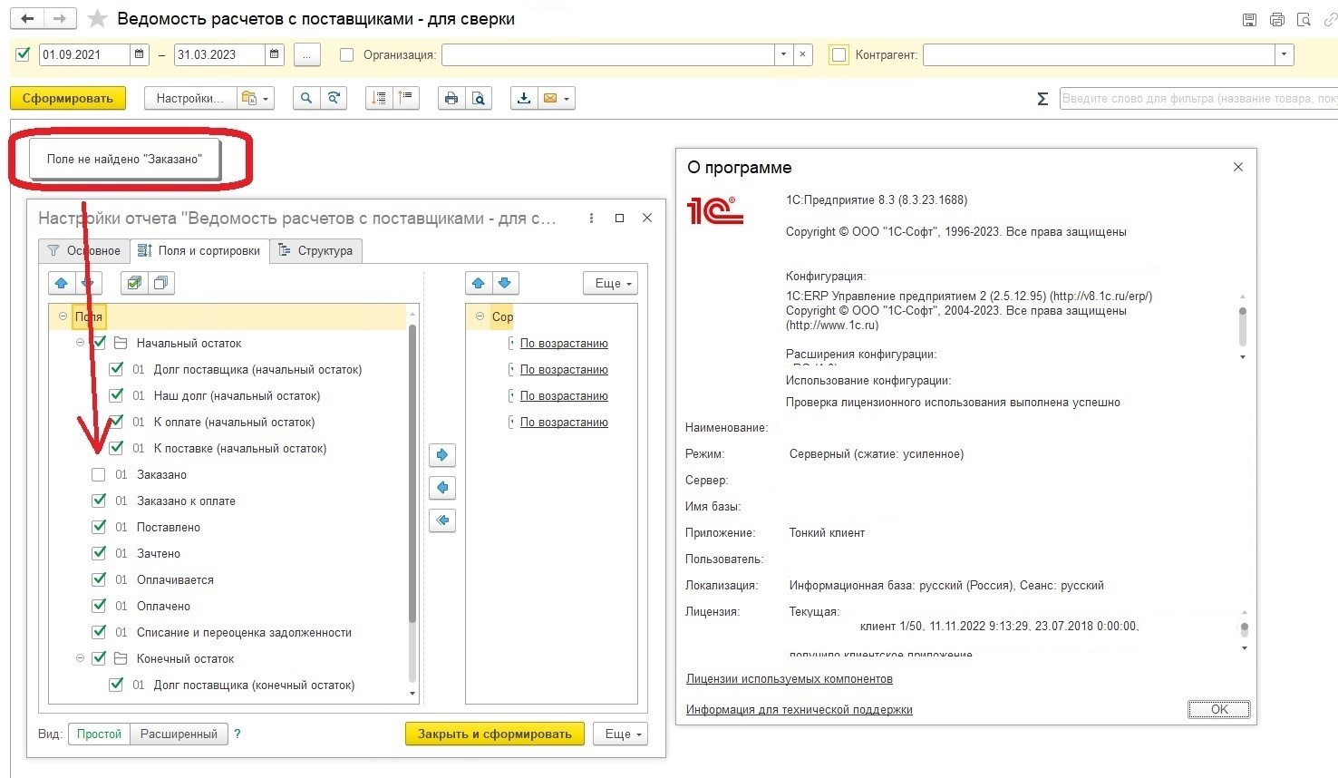Screen dimensions: 1338x778
Task: Click the find magnifier toolbar icon
Action: (x=306, y=99)
